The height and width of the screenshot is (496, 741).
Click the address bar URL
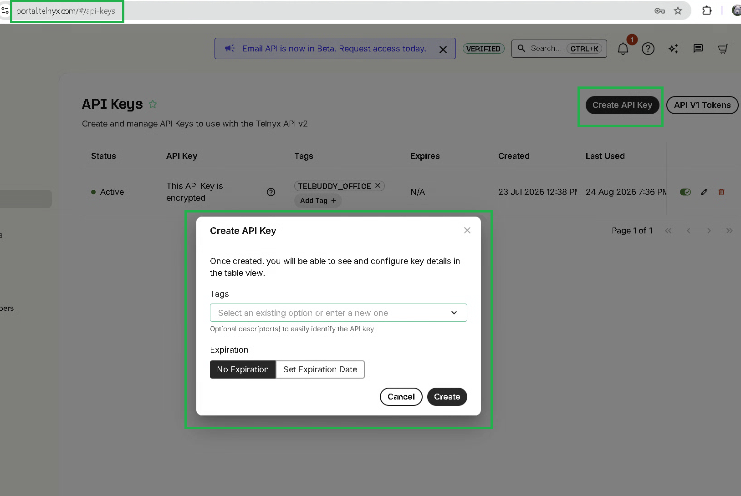(66, 11)
